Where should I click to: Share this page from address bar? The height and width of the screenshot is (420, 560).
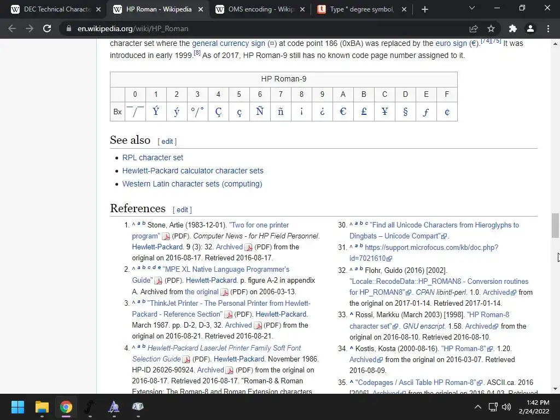tap(474, 28)
